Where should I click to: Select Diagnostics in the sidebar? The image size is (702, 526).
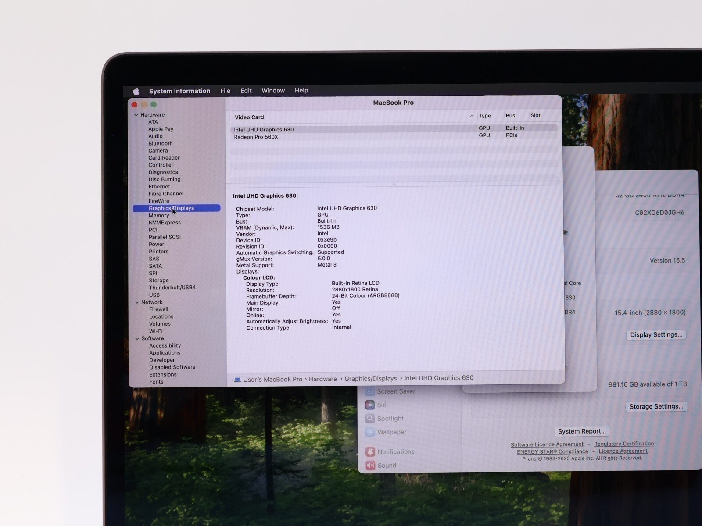click(x=163, y=172)
